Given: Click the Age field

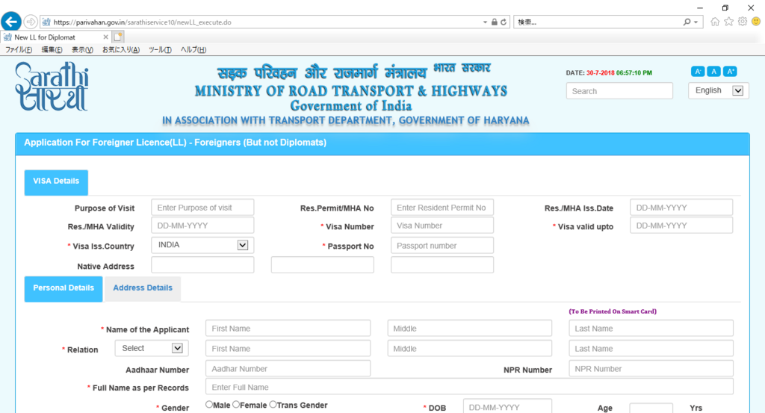Looking at the screenshot, I should pos(651,408).
